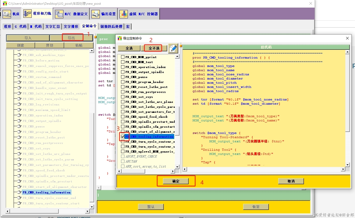The height and width of the screenshot is (218, 355).
Task: Click the 粘贴 button
Action: (79, 45)
